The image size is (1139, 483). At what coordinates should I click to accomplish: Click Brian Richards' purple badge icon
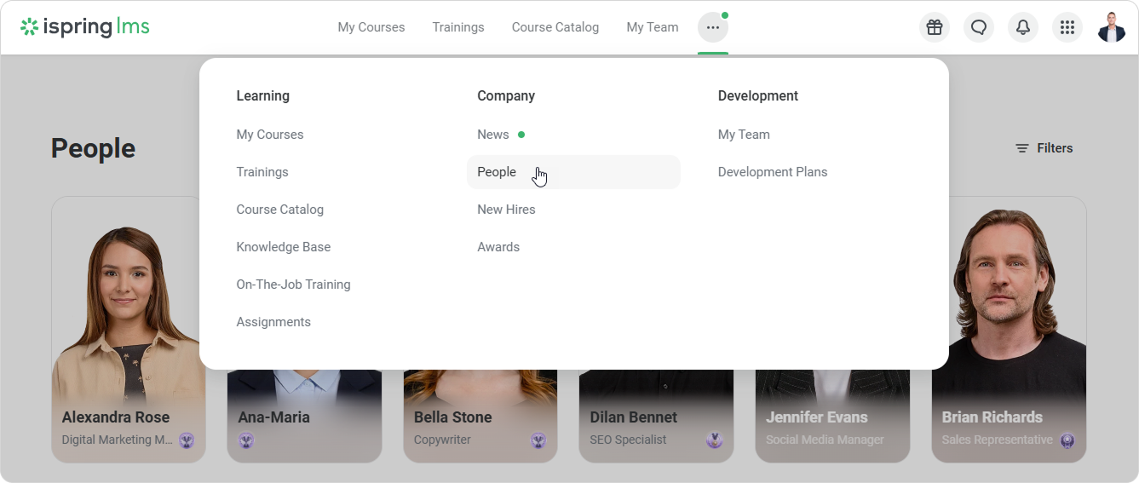pos(1067,440)
